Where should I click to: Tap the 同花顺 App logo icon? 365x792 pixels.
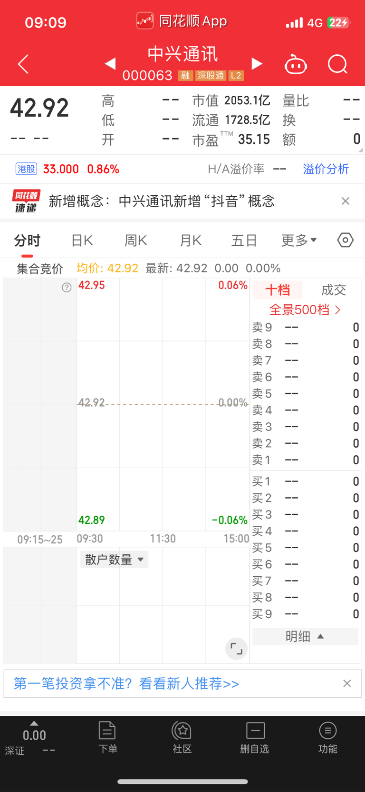145,21
